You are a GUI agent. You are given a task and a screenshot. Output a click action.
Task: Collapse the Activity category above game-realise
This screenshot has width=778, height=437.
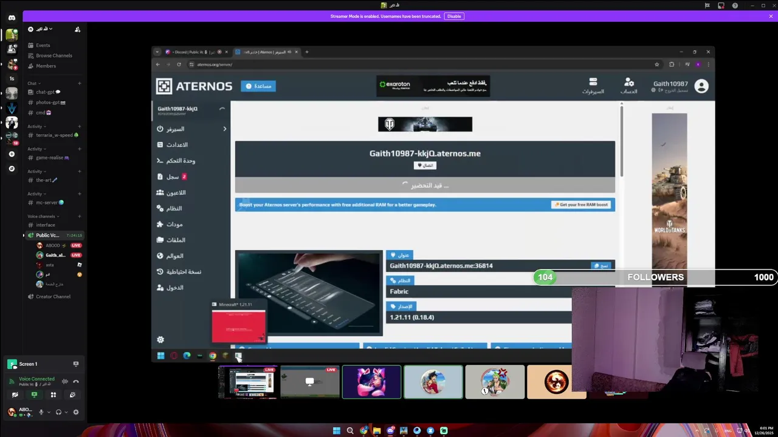point(36,149)
